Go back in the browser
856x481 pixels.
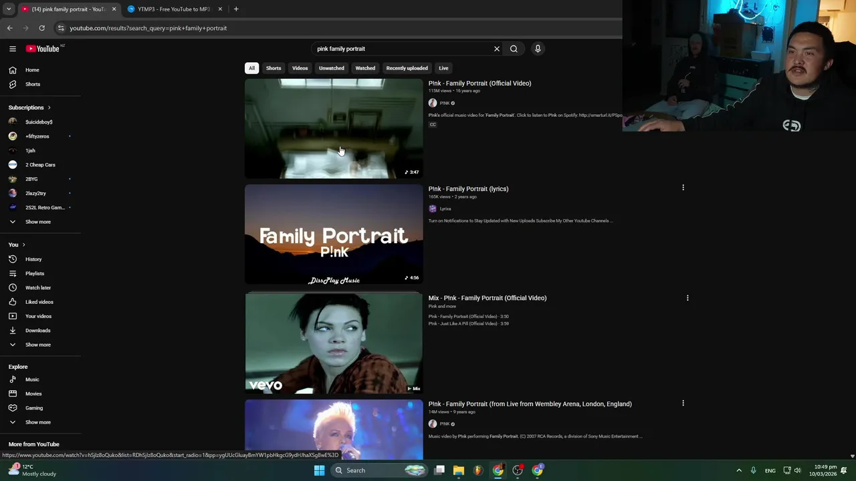coord(9,28)
